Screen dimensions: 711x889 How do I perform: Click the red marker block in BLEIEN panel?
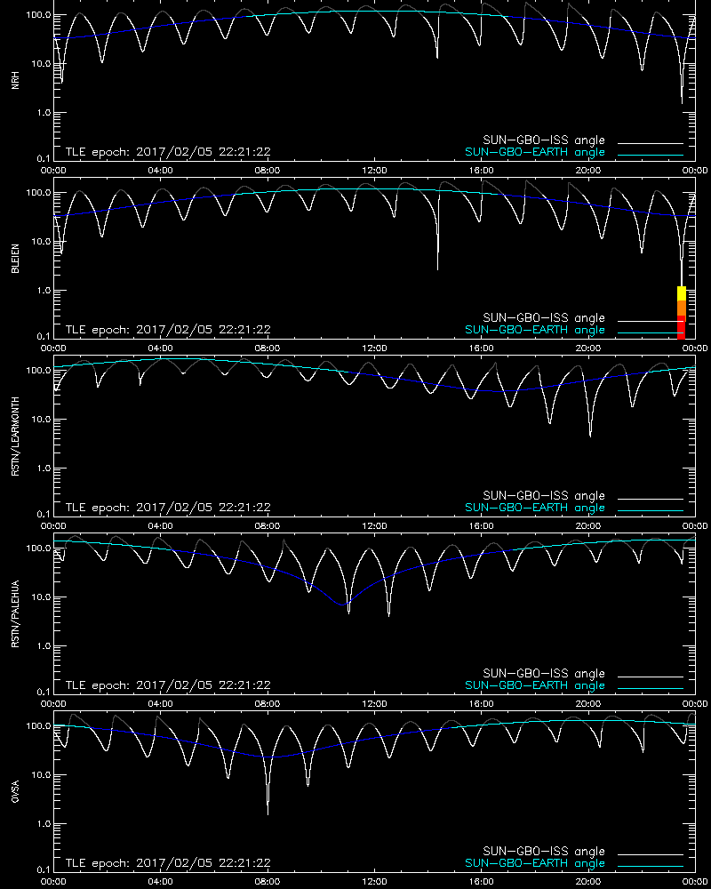pos(682,328)
